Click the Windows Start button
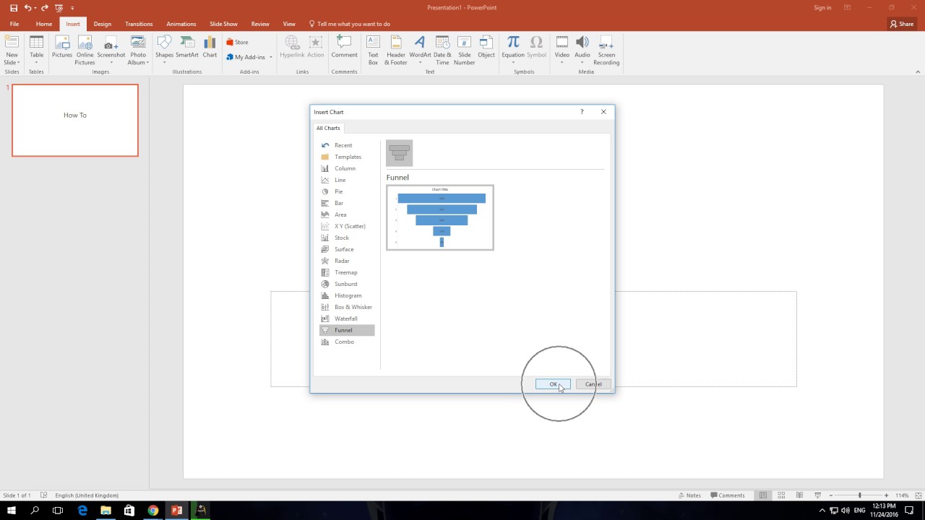This screenshot has height=520, width=925. [12, 511]
